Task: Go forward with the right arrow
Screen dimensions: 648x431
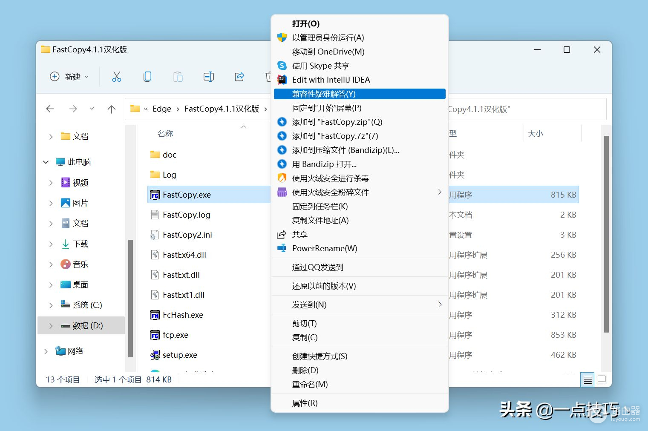Action: click(73, 109)
